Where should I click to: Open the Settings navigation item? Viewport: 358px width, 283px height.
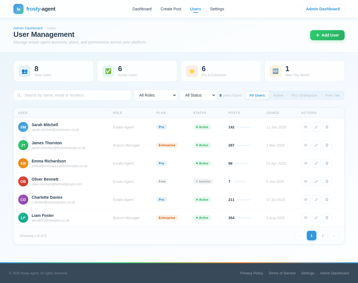(217, 9)
